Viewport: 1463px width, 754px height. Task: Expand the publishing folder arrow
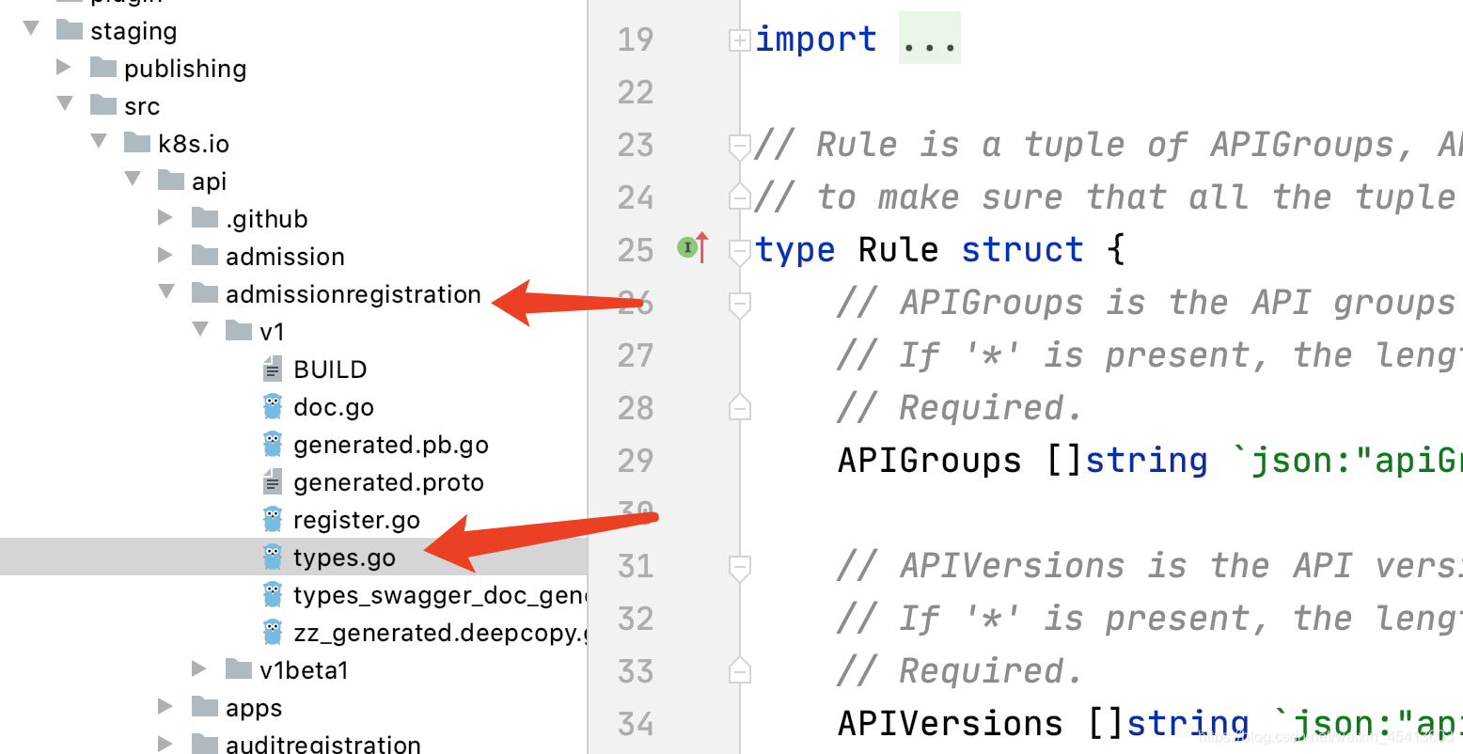64,67
